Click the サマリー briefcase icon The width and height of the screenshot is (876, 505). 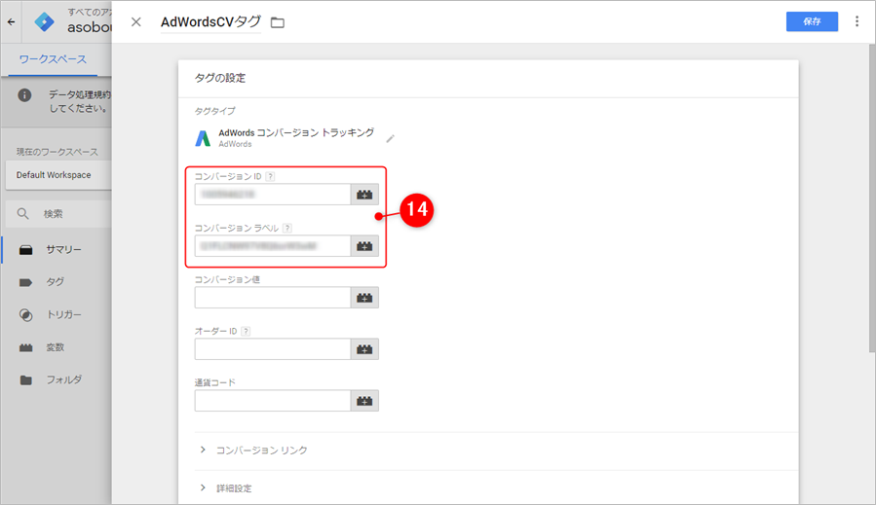click(25, 249)
